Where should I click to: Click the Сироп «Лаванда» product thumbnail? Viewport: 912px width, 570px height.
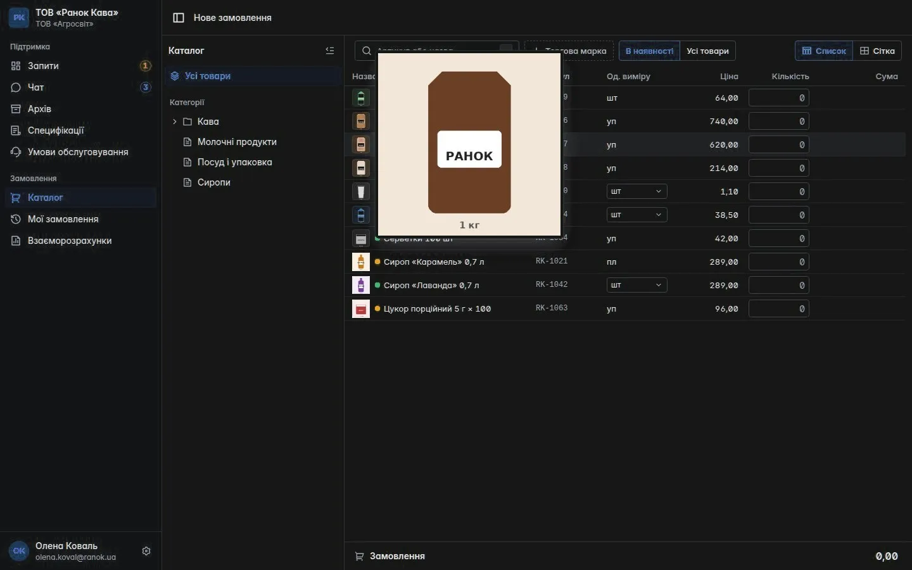(361, 285)
